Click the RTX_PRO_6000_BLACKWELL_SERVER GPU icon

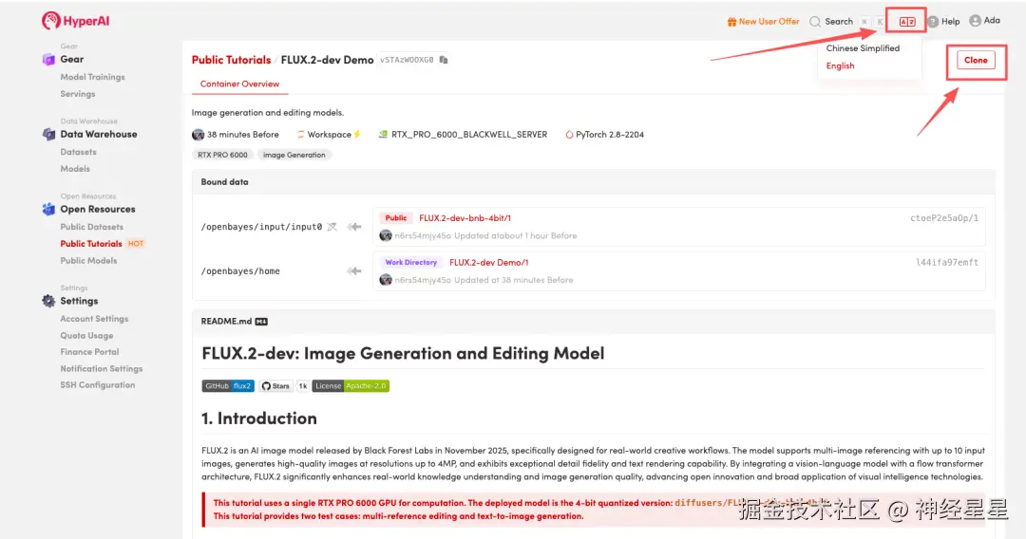(384, 135)
